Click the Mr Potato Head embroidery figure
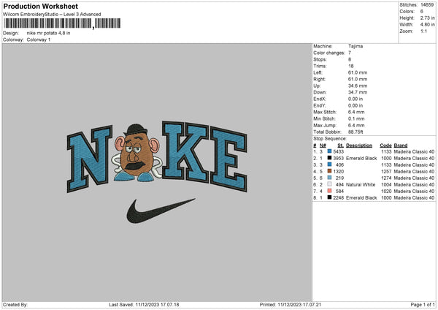Viewport: 438px width, 310px height. tap(137, 154)
